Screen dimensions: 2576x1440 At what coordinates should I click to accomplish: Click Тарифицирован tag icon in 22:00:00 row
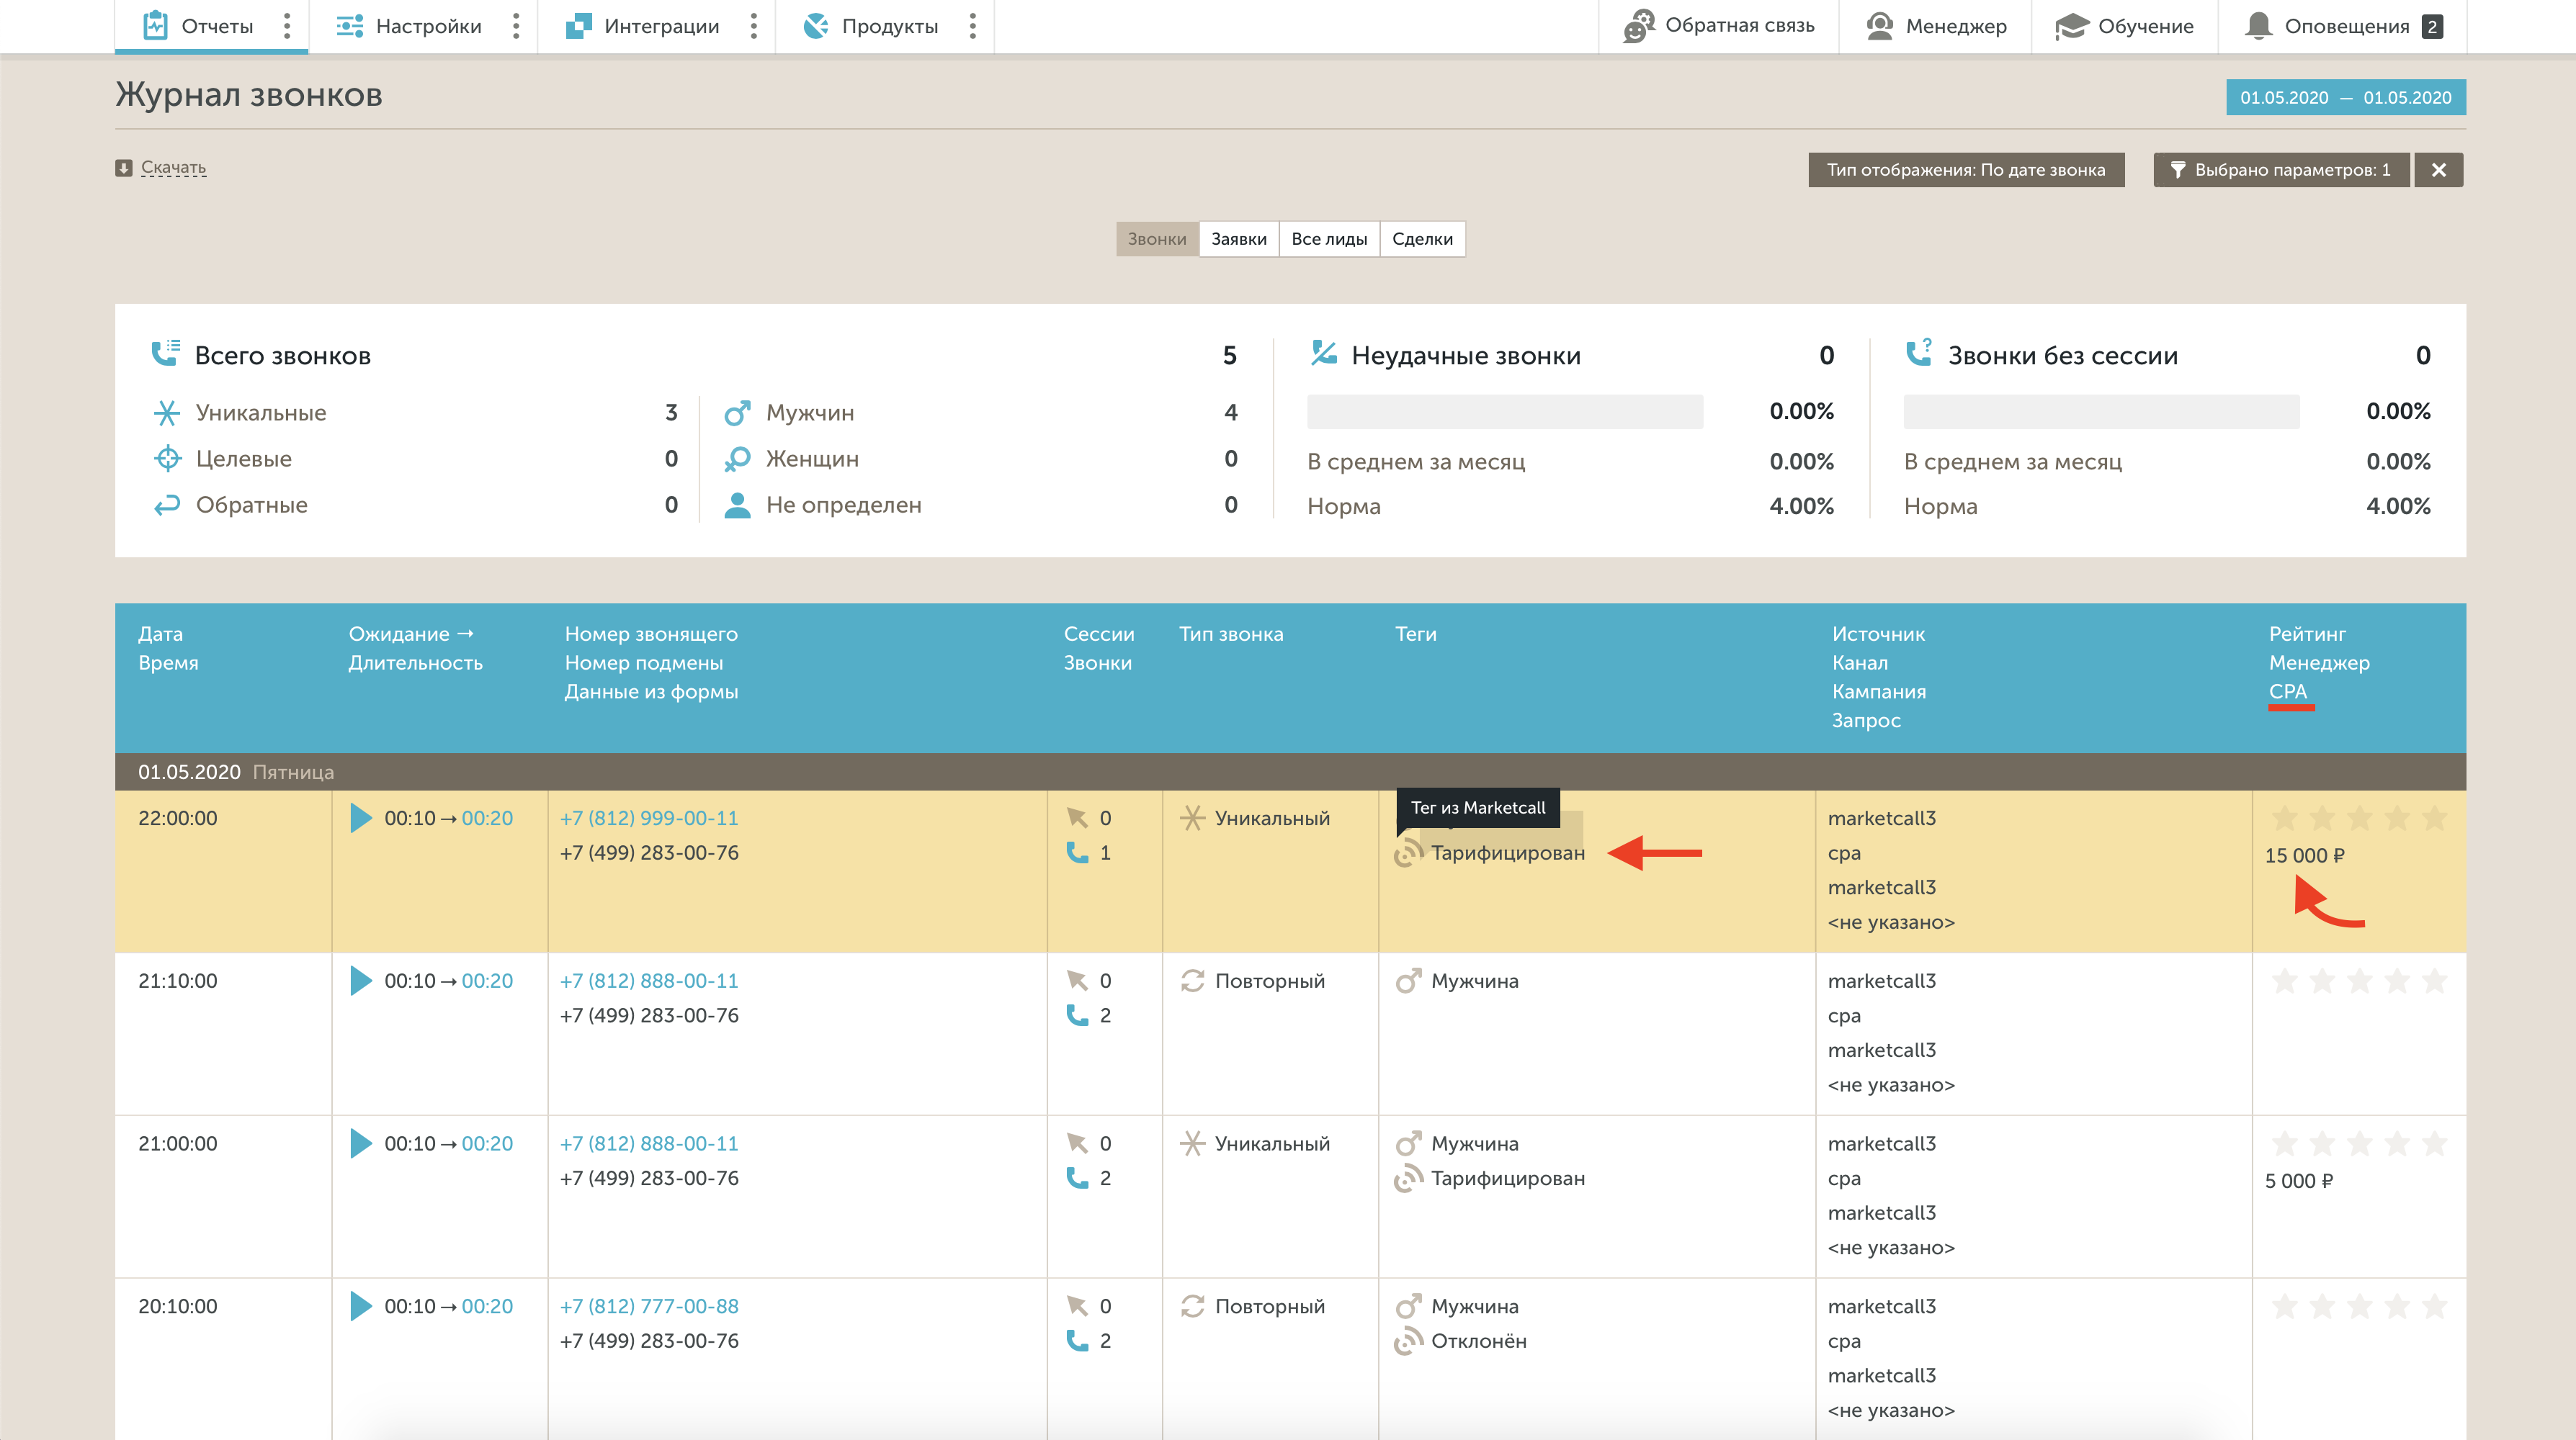tap(1408, 852)
